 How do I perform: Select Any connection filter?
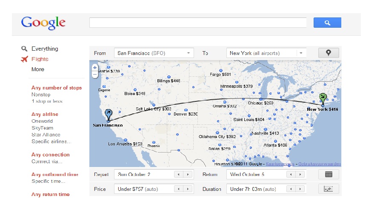pyautogui.click(x=51, y=155)
